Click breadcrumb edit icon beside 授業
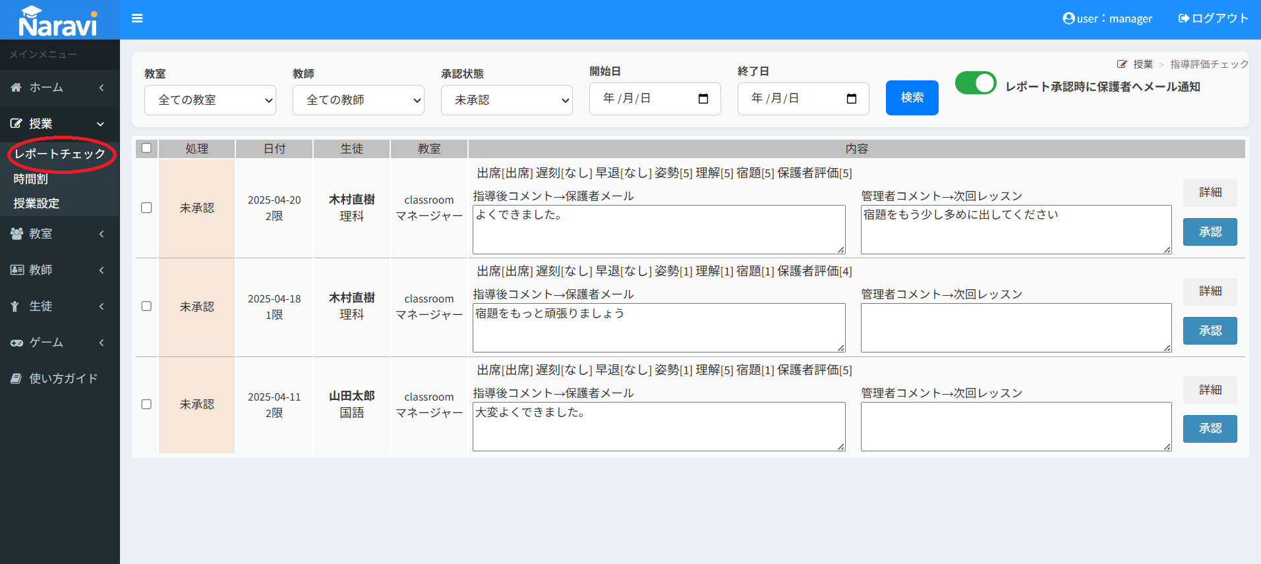The width and height of the screenshot is (1261, 564). (1122, 64)
